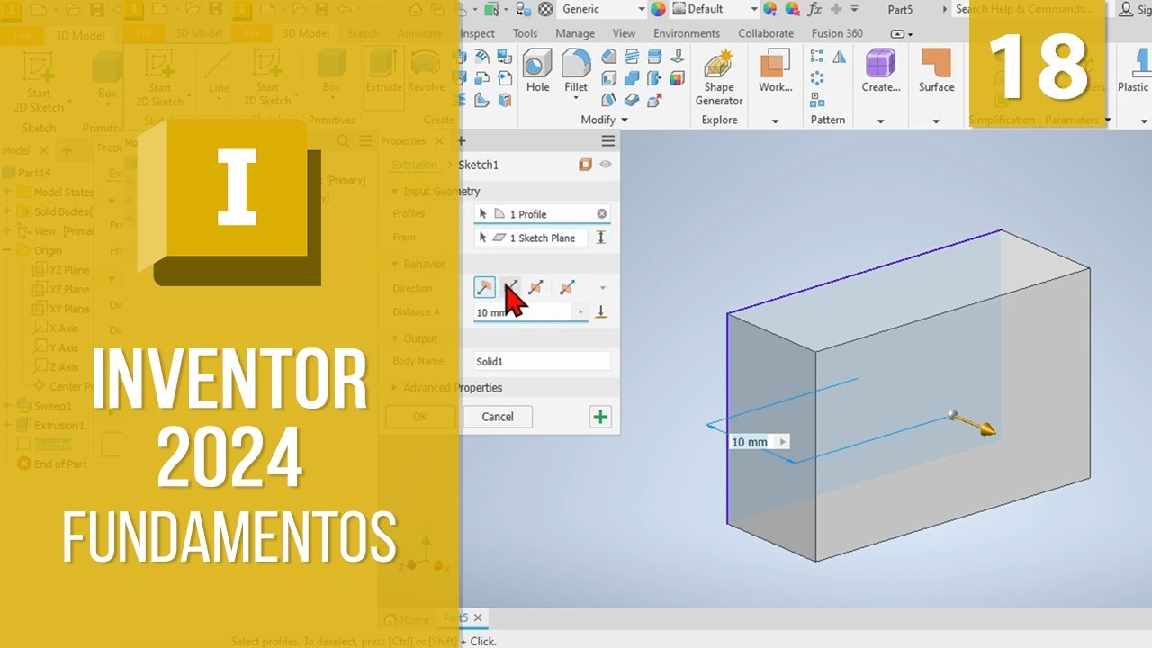Click the green plus apply button

(x=600, y=417)
